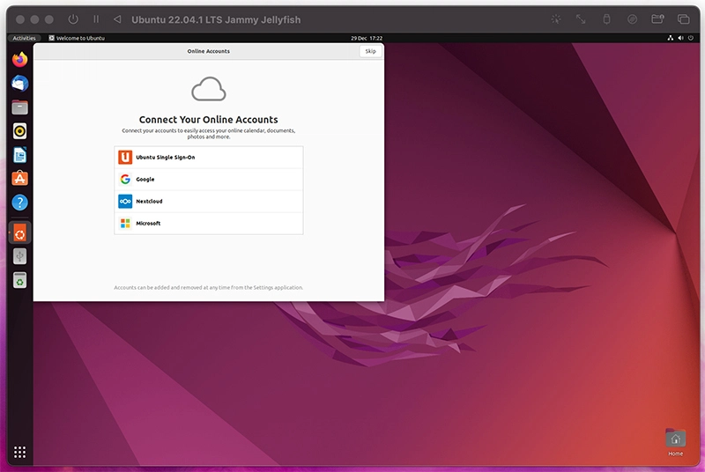Open the Welcome to Ubuntu app menu
This screenshot has height=472, width=705.
click(x=77, y=38)
